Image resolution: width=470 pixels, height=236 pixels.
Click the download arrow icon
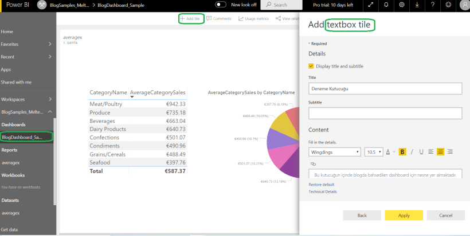417,5
